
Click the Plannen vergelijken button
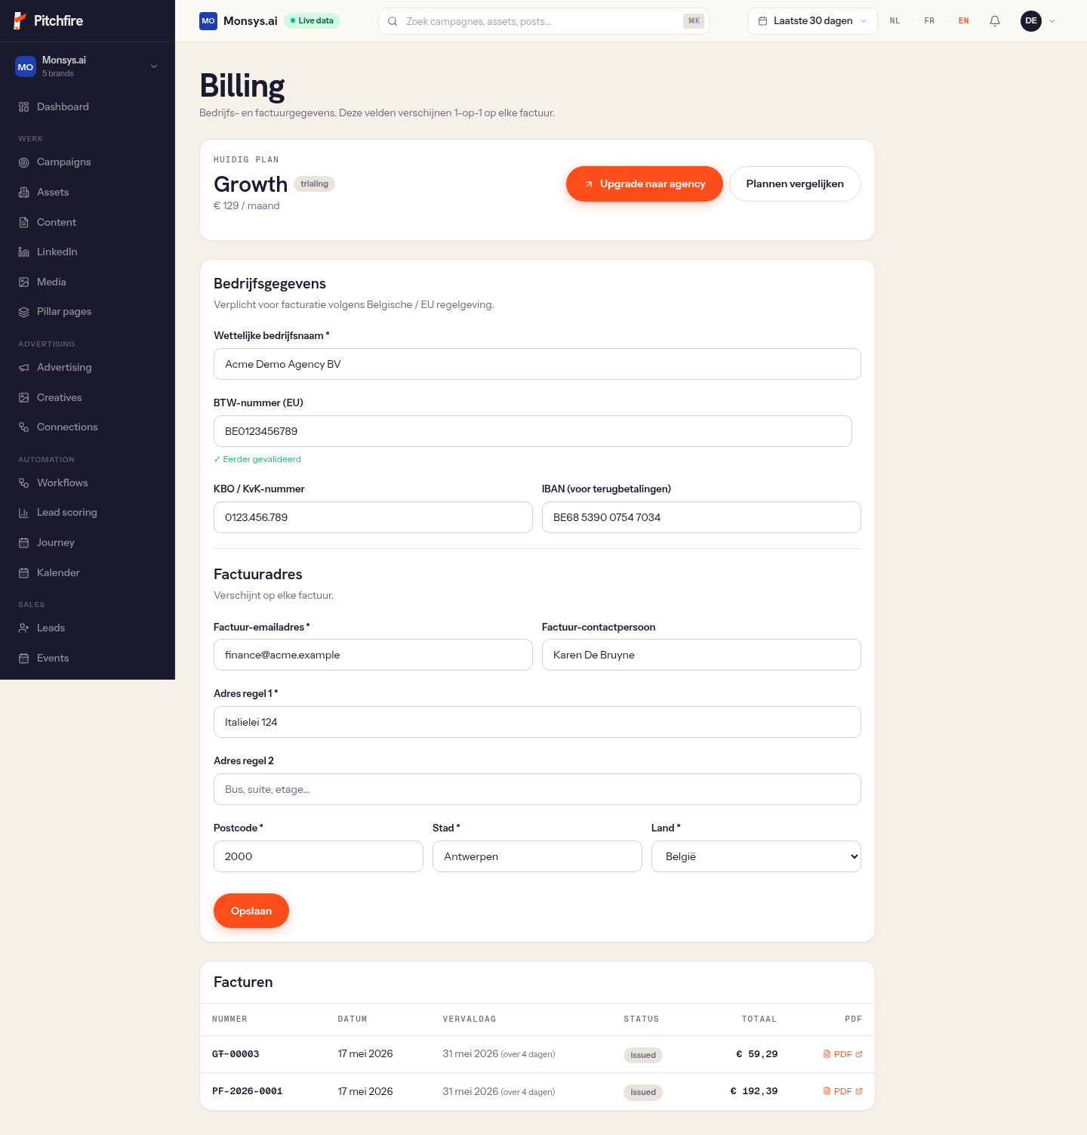[x=795, y=184]
